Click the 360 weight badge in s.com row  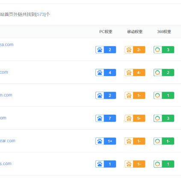pos(164,164)
